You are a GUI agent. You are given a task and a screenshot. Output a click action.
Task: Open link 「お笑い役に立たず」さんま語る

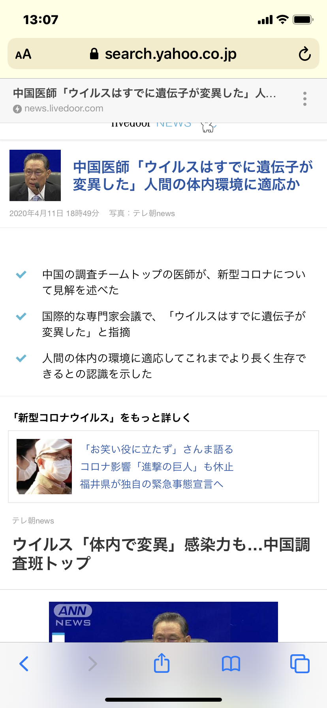click(157, 449)
